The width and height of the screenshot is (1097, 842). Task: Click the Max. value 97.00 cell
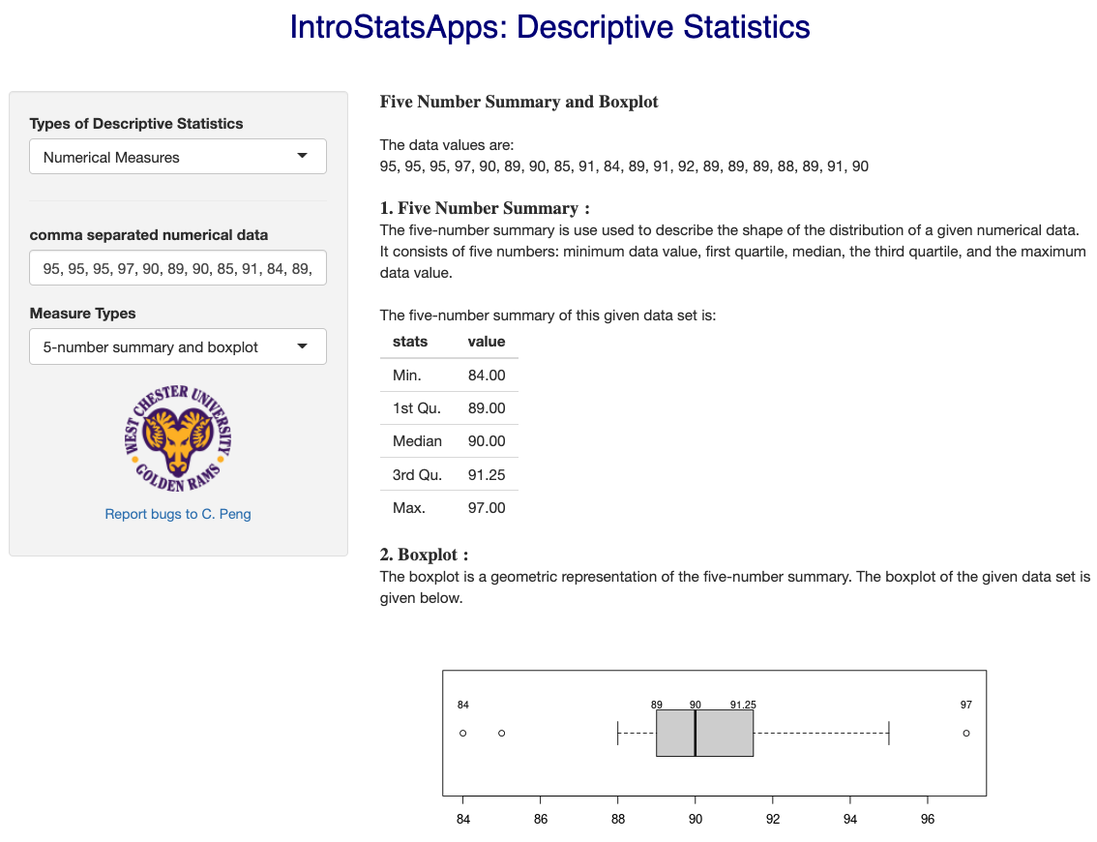487,508
